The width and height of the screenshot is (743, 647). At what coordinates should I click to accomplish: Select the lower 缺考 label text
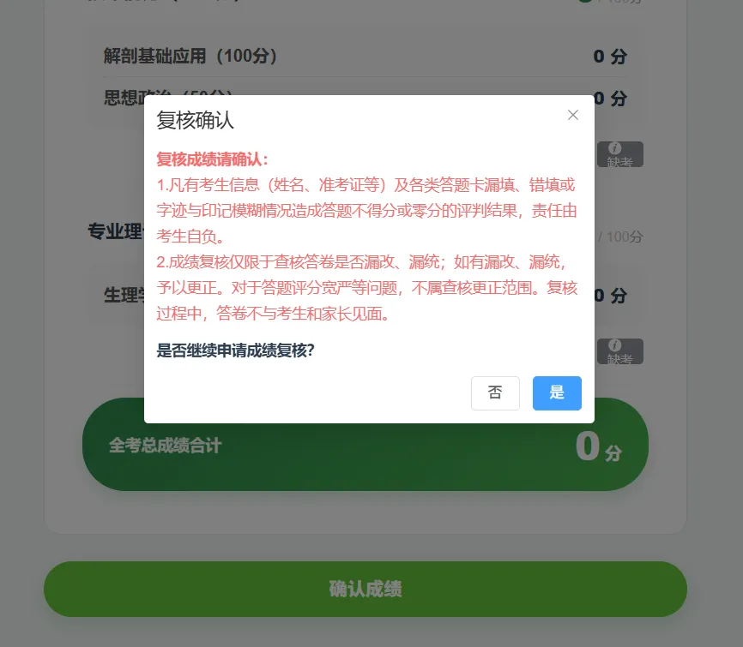coord(620,359)
